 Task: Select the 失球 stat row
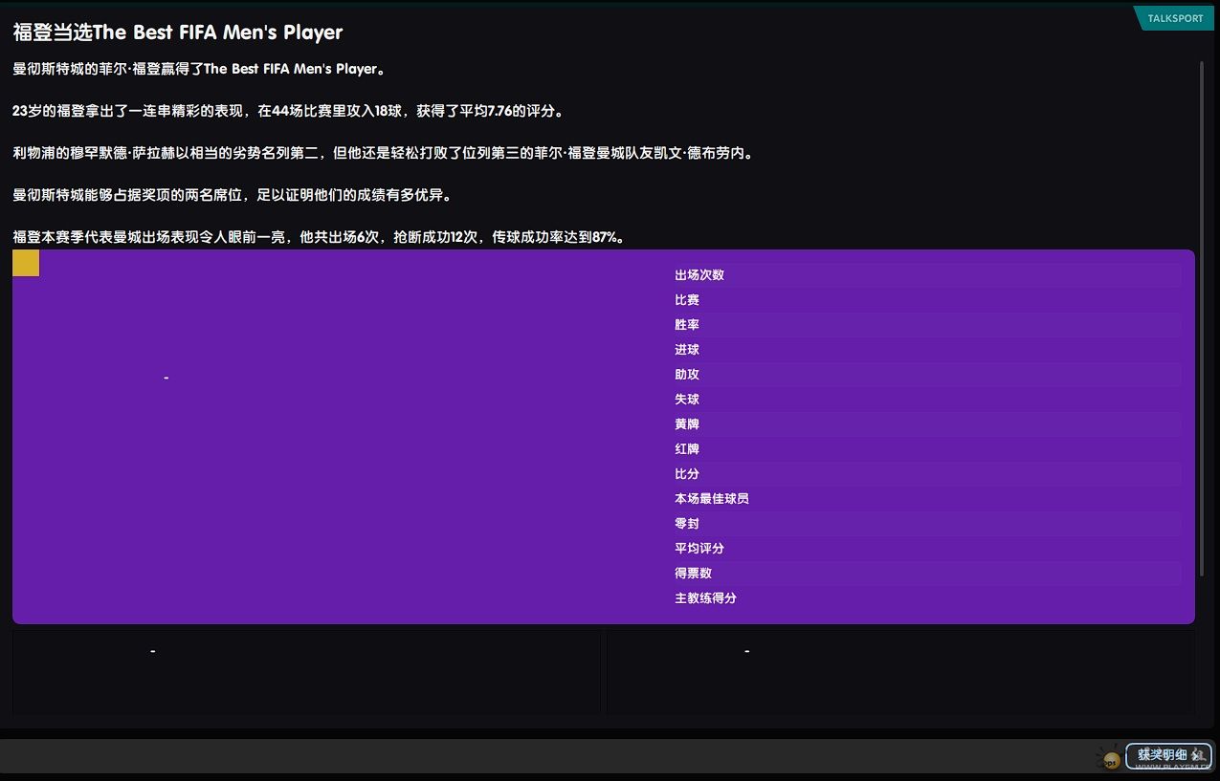(x=926, y=400)
